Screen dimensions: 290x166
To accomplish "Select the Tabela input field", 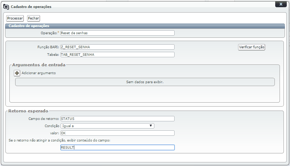I will (x=117, y=55).
